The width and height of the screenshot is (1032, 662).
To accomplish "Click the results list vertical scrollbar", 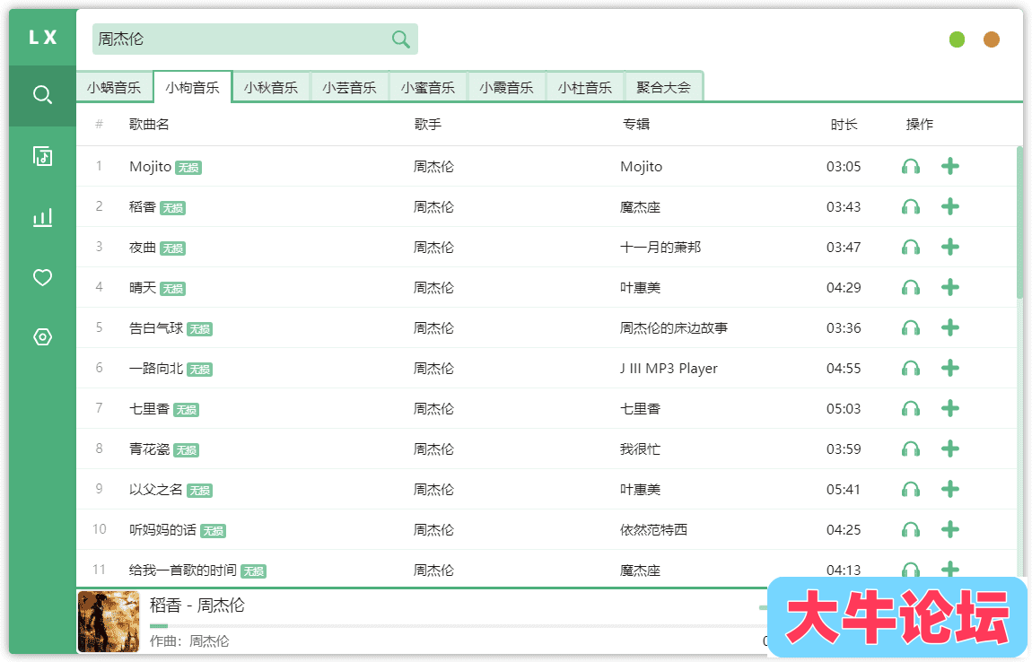I will pyautogui.click(x=1019, y=223).
